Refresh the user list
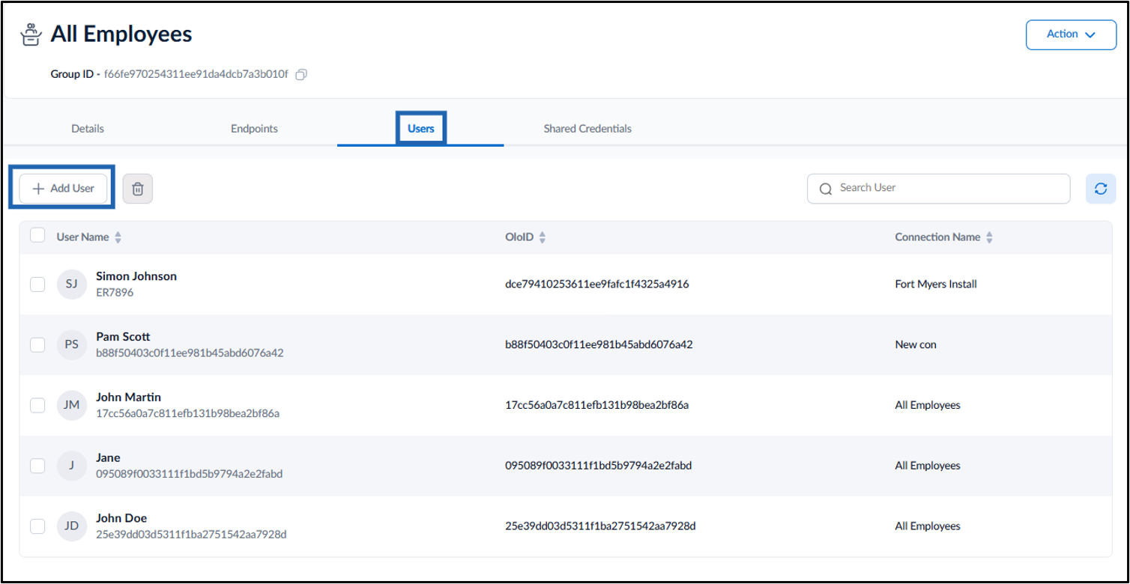This screenshot has width=1130, height=584. pos(1101,189)
